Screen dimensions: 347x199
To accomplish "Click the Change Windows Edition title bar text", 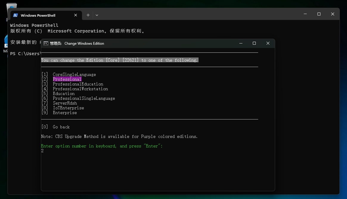I will [x=84, y=43].
